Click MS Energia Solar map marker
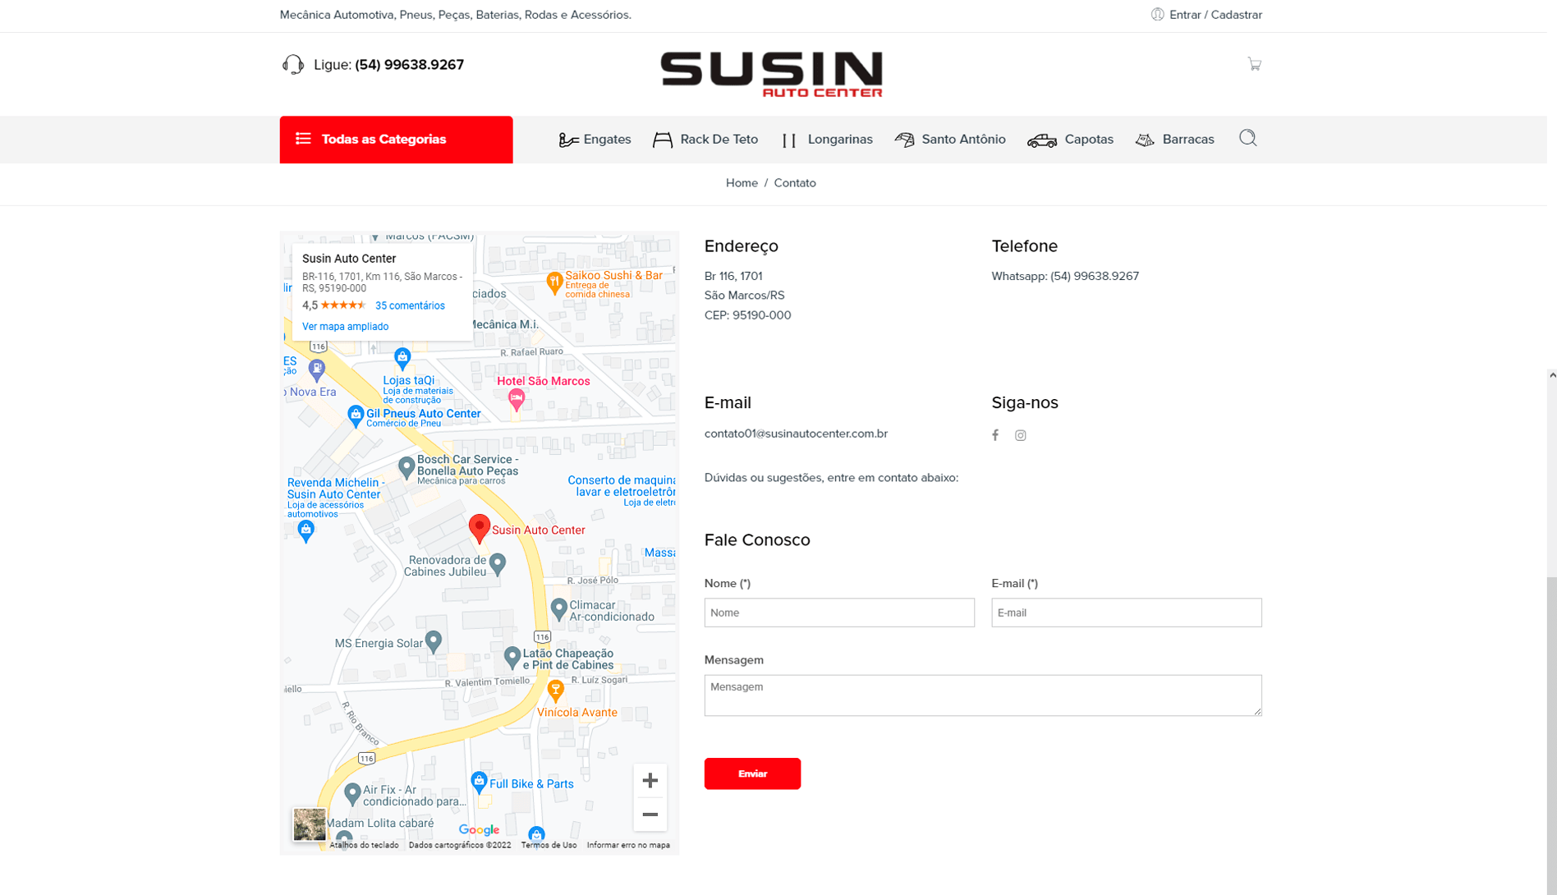The width and height of the screenshot is (1557, 895). tap(433, 642)
